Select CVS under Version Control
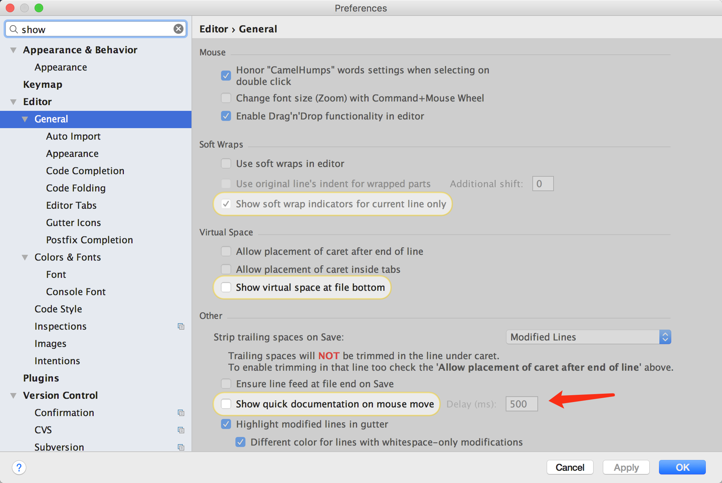Viewport: 722px width, 483px height. [43, 430]
